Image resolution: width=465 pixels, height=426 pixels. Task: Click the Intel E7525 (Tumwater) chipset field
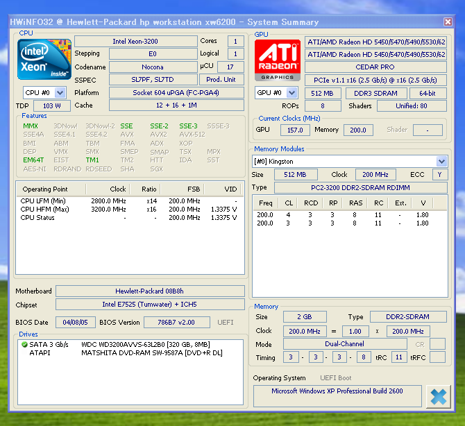coord(150,305)
